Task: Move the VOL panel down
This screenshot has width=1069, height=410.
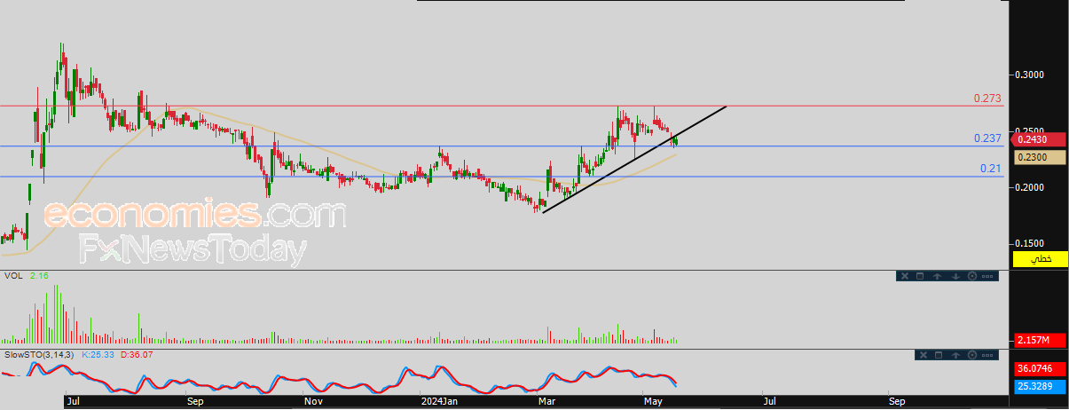Action: [x=955, y=276]
